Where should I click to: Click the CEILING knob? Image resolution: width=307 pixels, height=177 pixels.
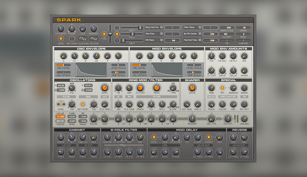[x=244, y=119]
